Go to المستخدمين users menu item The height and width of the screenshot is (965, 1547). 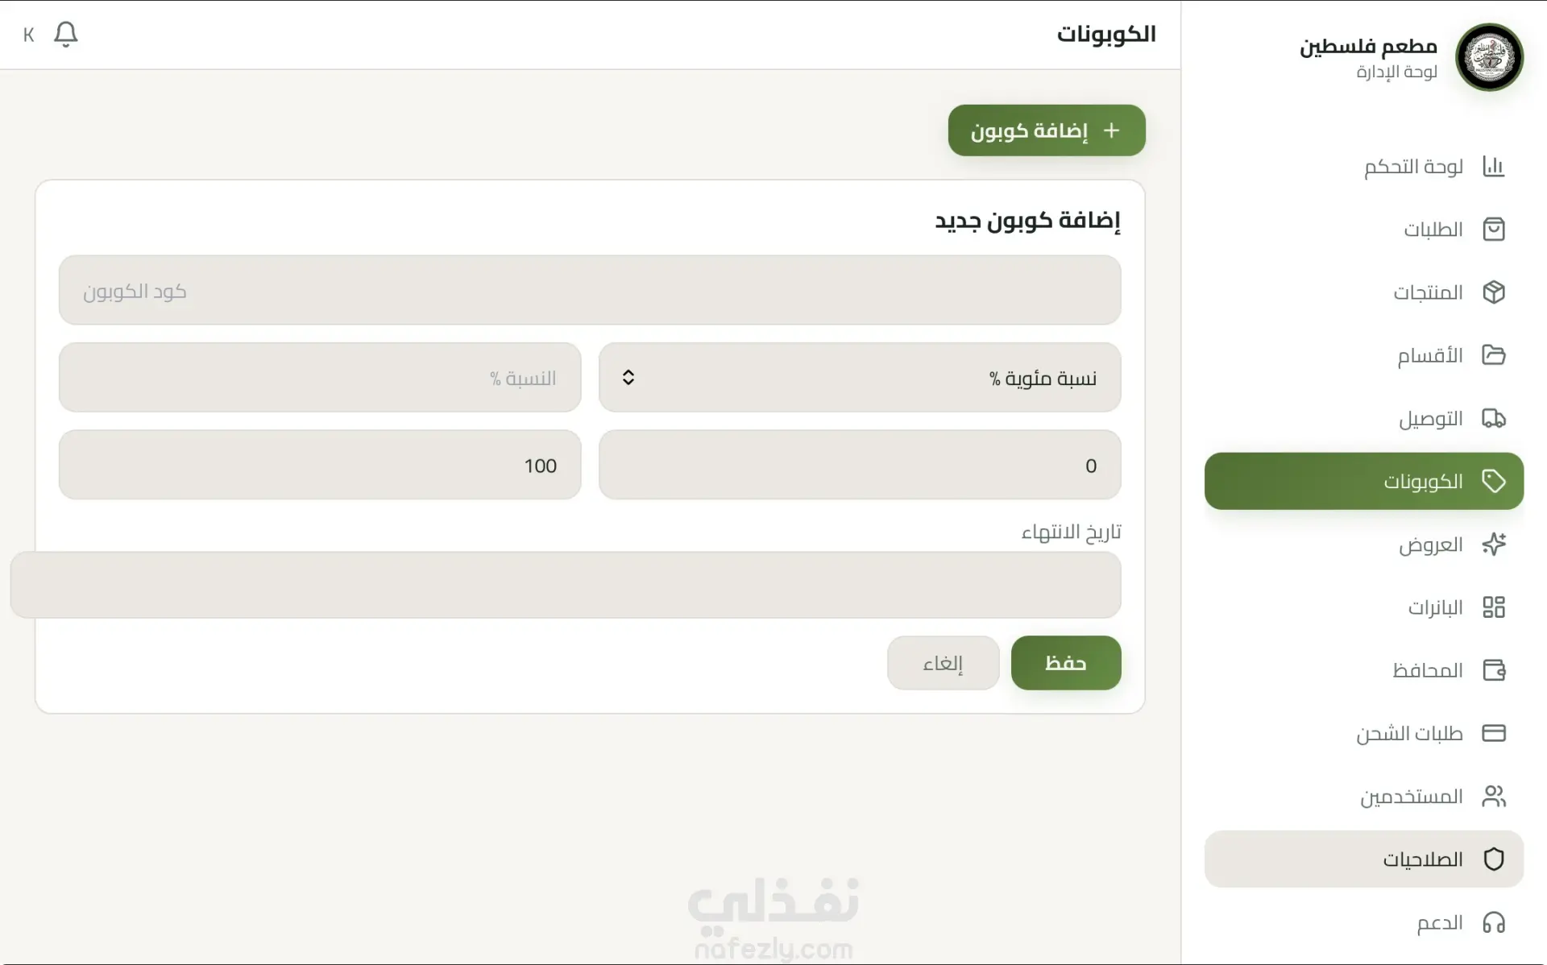(x=1411, y=797)
